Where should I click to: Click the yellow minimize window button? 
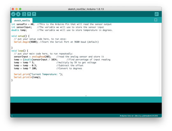[x=17, y=9]
